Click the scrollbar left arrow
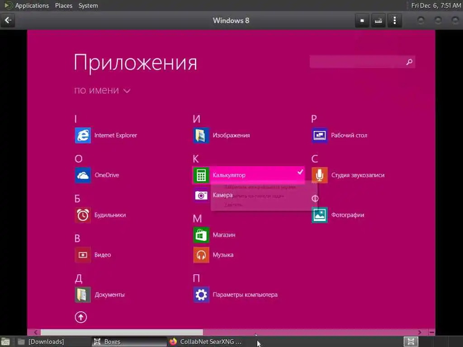The height and width of the screenshot is (347, 463). 35,332
